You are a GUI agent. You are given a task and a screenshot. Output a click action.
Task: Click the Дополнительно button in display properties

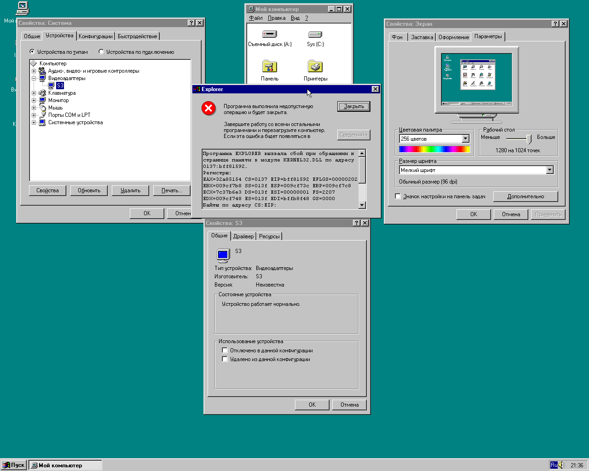point(525,196)
